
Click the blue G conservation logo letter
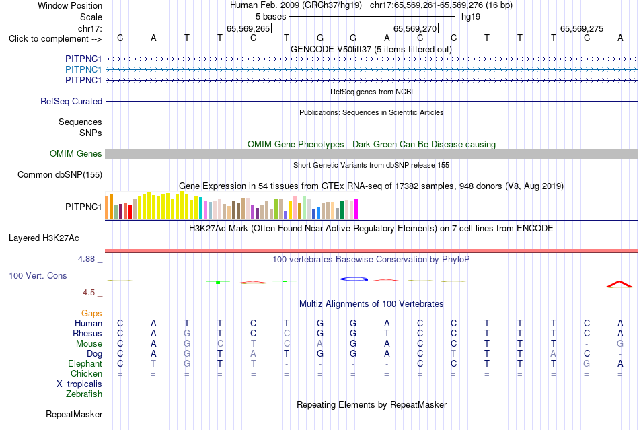click(x=354, y=279)
